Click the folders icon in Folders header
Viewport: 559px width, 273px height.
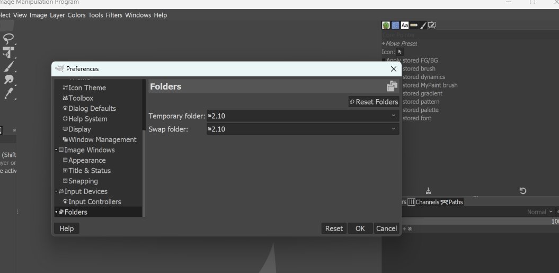tap(392, 86)
